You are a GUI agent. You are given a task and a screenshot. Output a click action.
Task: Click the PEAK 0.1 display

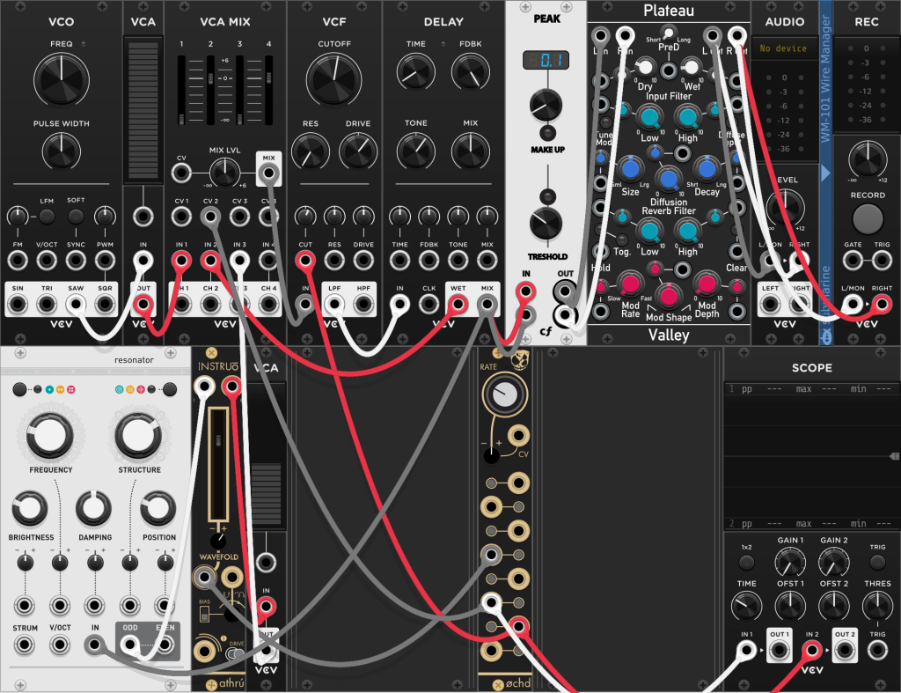pos(546,60)
